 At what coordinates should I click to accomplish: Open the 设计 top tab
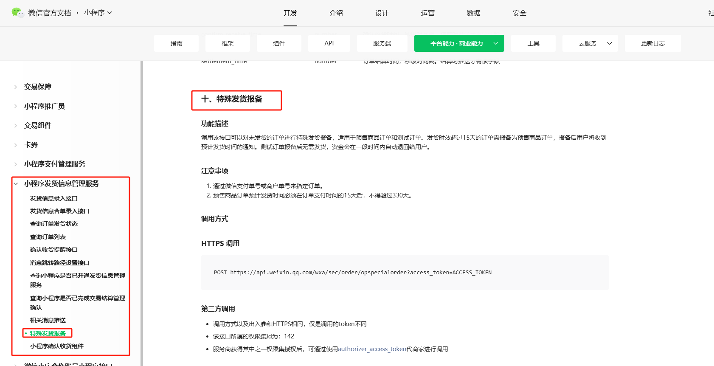382,13
